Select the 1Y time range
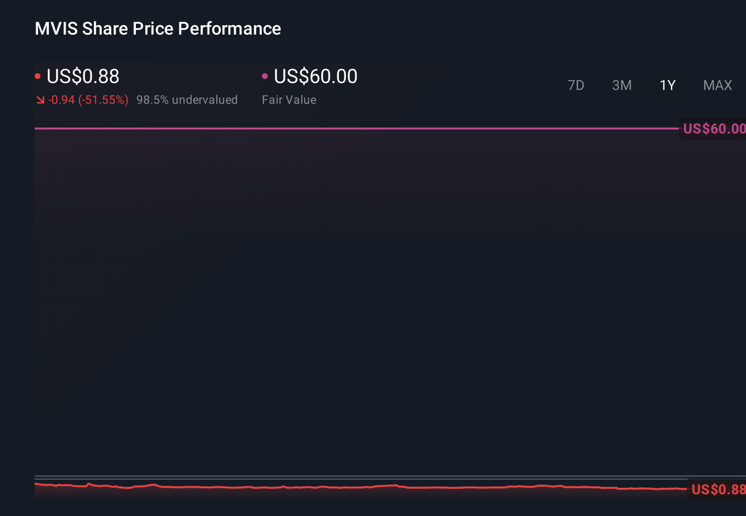 point(667,85)
